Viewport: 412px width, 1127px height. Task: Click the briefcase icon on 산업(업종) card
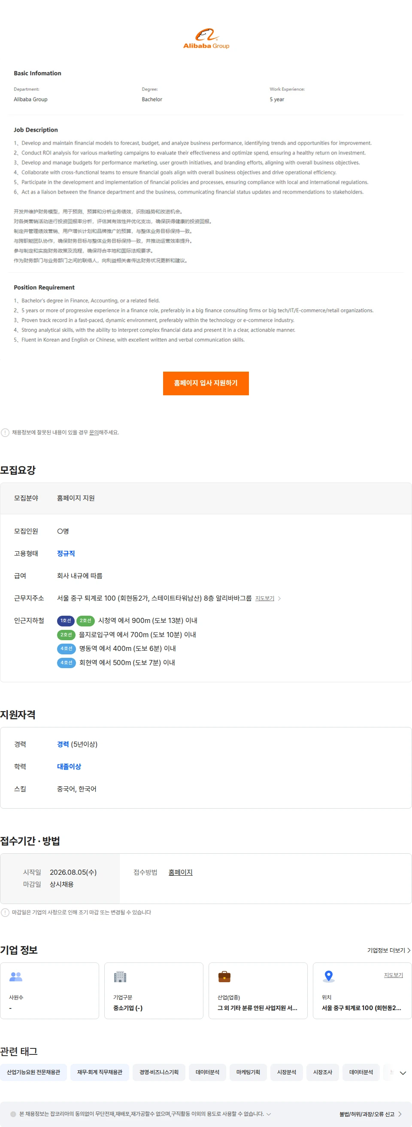pyautogui.click(x=224, y=976)
